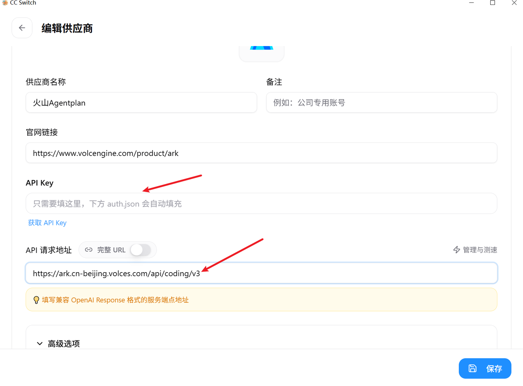Click the API Key label
Screen dimensions: 523x386
click(40, 183)
